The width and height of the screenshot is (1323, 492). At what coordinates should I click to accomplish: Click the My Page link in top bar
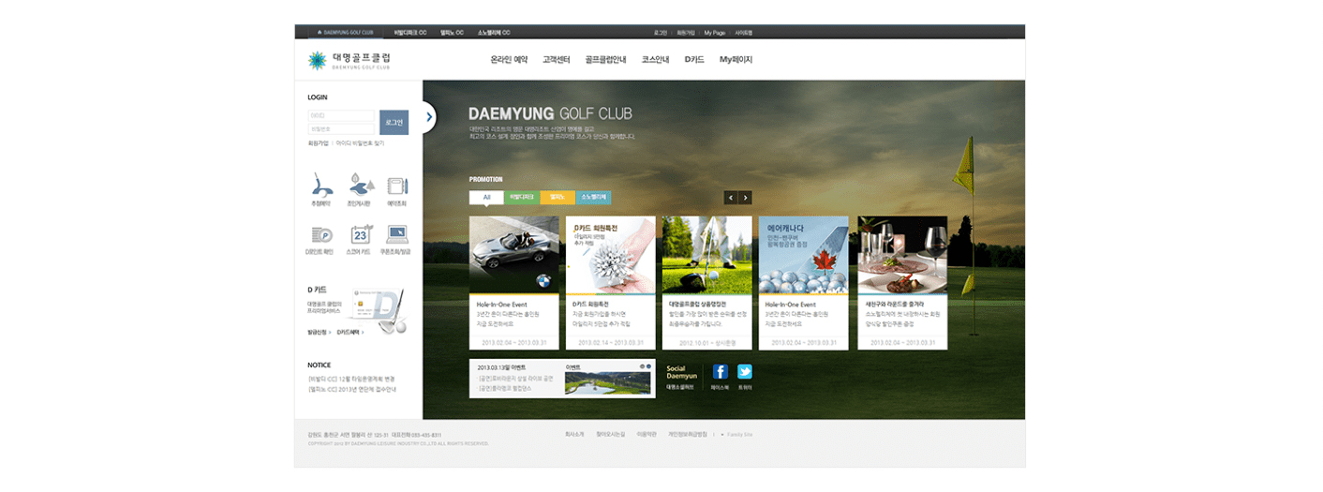tap(715, 33)
